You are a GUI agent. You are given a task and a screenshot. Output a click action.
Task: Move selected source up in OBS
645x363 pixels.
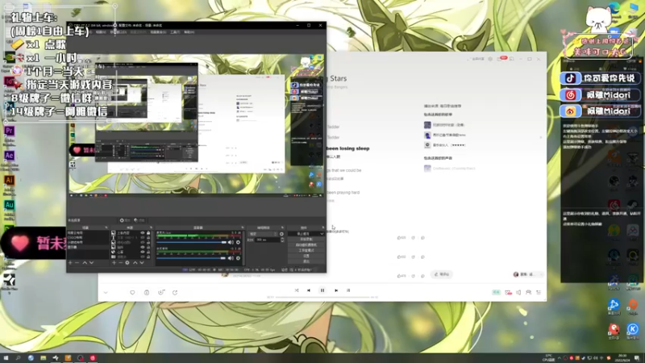click(x=135, y=263)
